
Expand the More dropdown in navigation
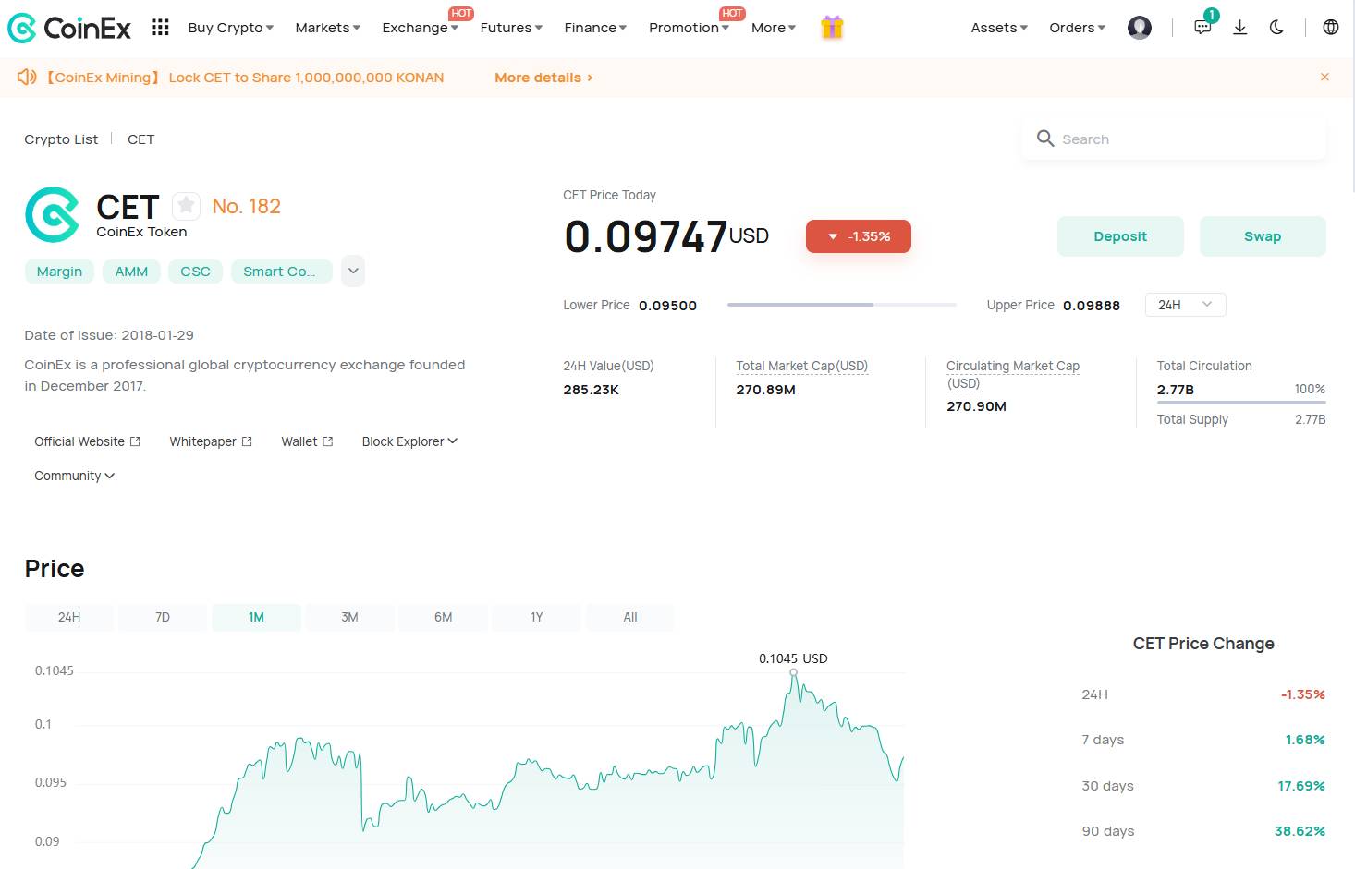(x=774, y=28)
